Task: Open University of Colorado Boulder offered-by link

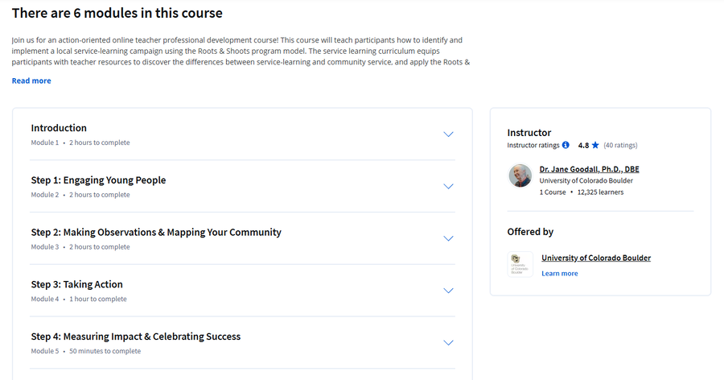Action: 596,258
